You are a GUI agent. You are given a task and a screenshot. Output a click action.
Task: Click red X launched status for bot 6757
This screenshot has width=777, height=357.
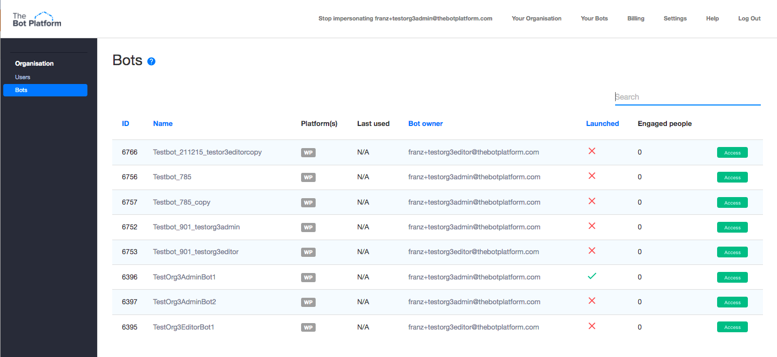pyautogui.click(x=592, y=201)
